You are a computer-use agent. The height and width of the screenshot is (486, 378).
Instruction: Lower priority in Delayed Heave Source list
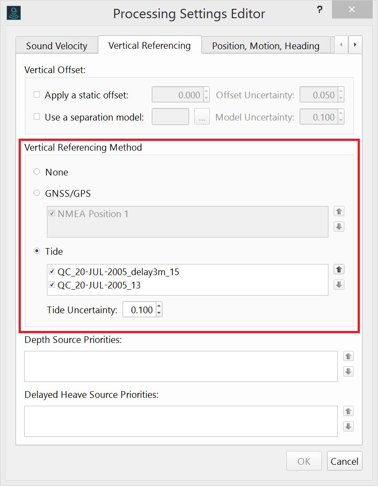pyautogui.click(x=348, y=427)
